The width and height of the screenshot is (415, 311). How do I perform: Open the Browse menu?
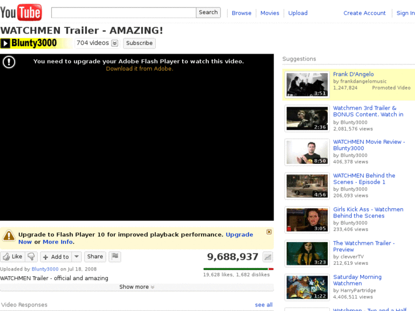click(241, 13)
